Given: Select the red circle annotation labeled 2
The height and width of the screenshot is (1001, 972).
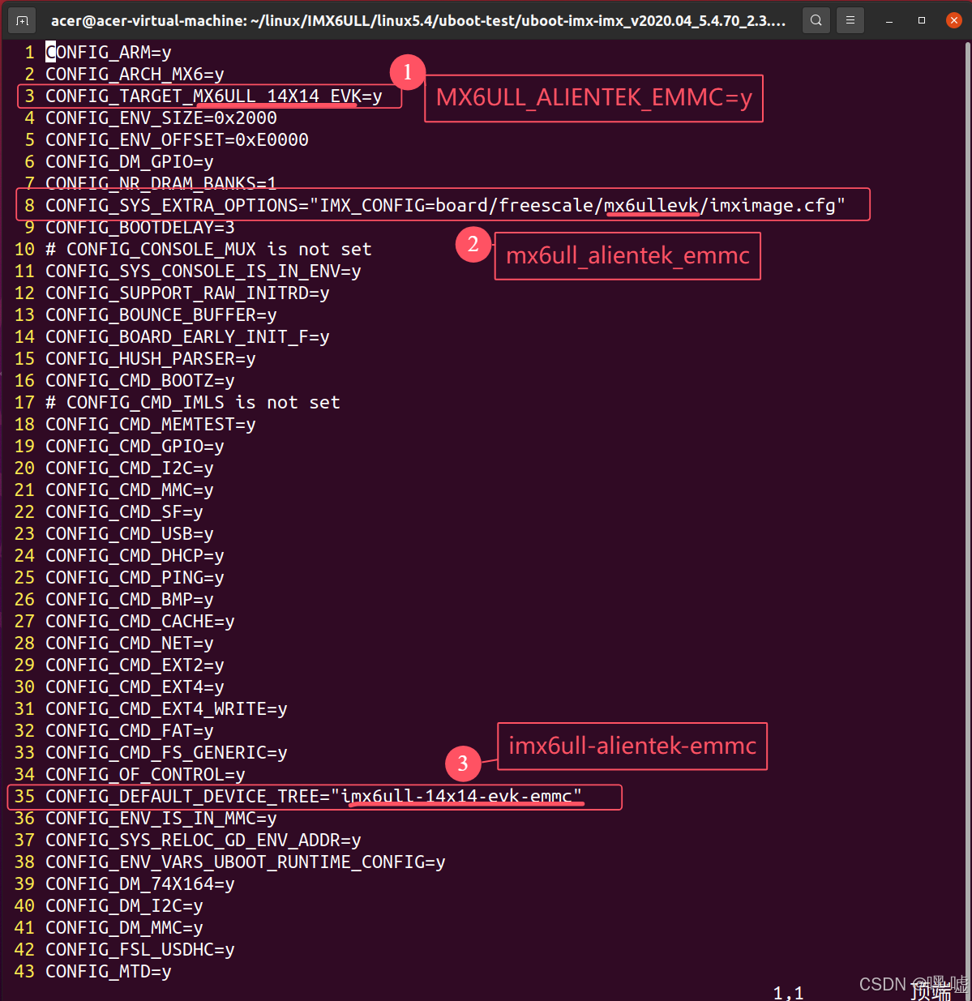Looking at the screenshot, I should point(473,244).
